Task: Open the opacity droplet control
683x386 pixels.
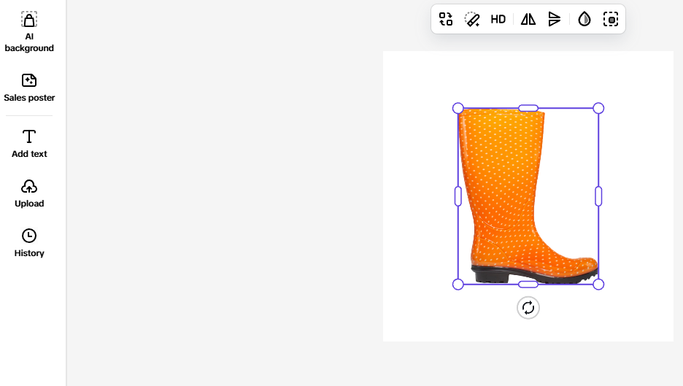Action: 584,19
